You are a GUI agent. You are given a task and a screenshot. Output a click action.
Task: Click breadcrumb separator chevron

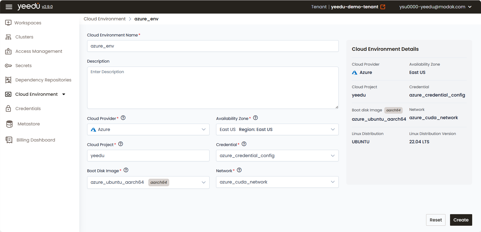(x=130, y=19)
